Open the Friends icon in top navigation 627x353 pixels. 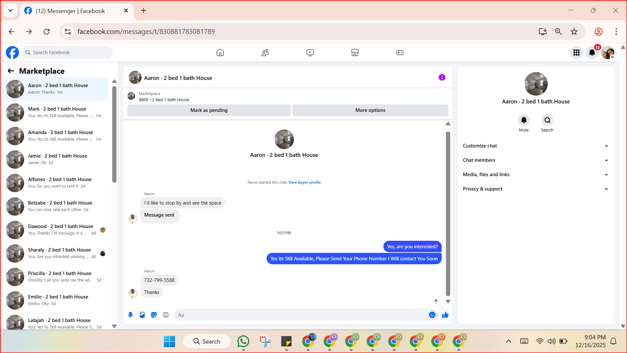265,53
